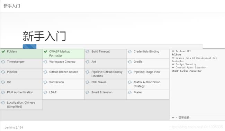Image resolution: width=225 pixels, height=131 pixels.
Task: Click the Localization: Chinese (Simplified) label
Action: (x=21, y=105)
